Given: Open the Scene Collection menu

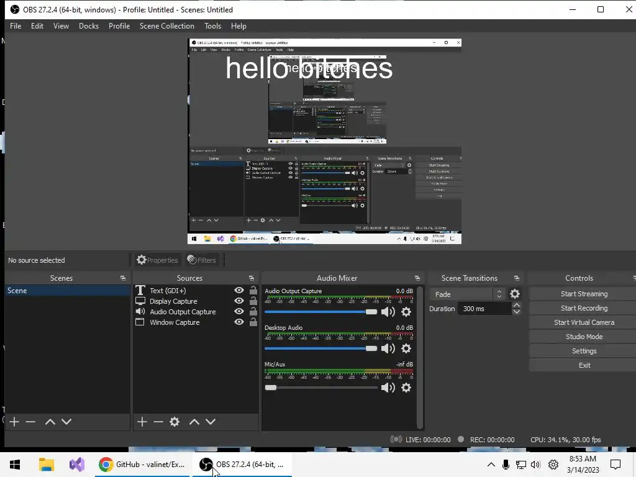Looking at the screenshot, I should [x=166, y=26].
